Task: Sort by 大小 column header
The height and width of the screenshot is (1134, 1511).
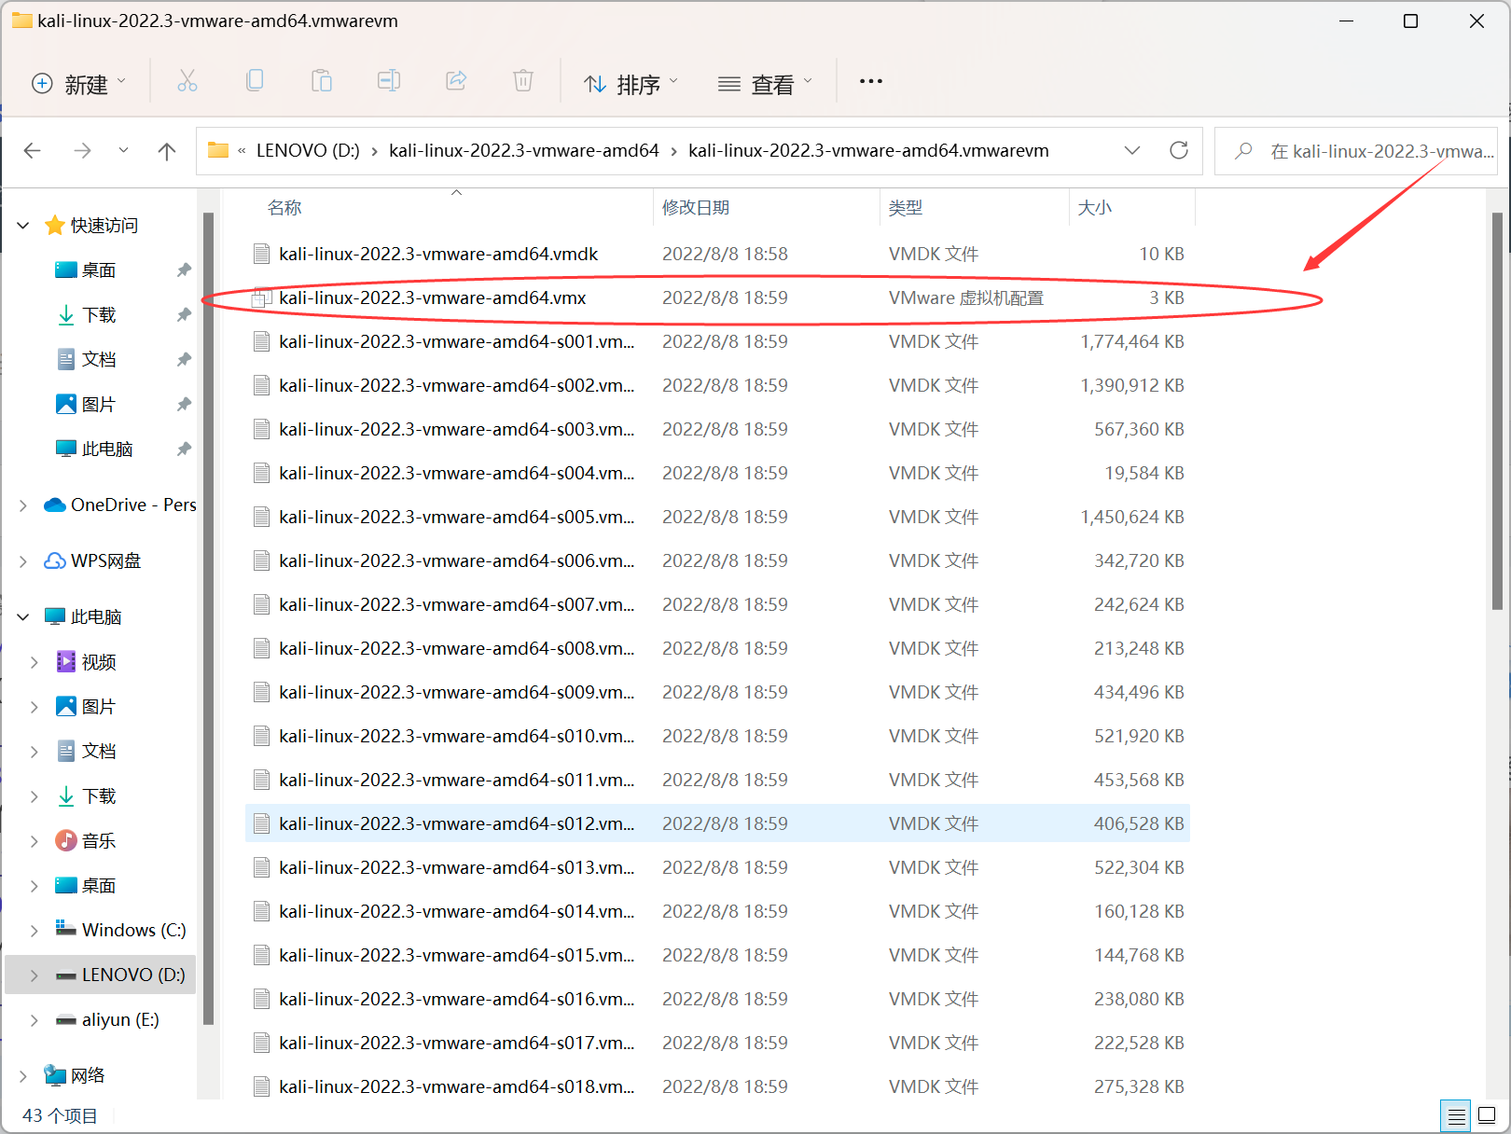Action: pos(1095,207)
